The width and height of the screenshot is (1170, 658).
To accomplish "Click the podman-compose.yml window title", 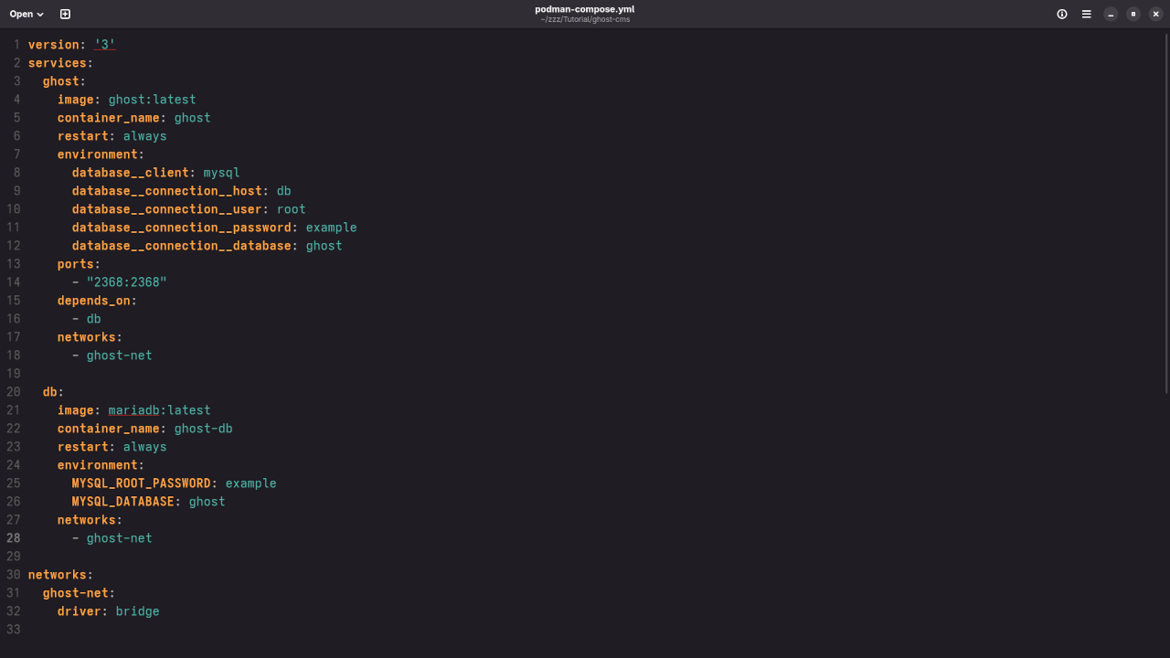I will [x=585, y=9].
